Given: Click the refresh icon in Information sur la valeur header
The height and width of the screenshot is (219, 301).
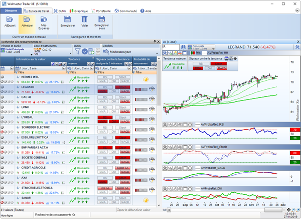Looking at the screenshot, I should click(53, 64).
